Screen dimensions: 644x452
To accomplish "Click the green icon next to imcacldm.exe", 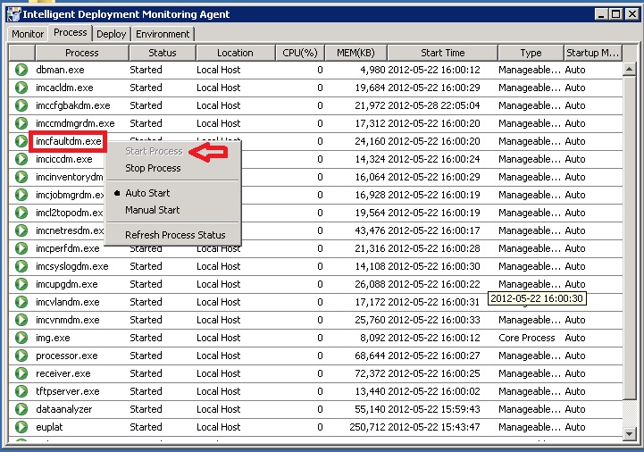I will click(x=21, y=88).
